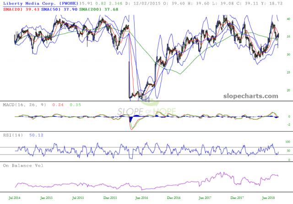Click the RSI axis label 50

coord(288,151)
